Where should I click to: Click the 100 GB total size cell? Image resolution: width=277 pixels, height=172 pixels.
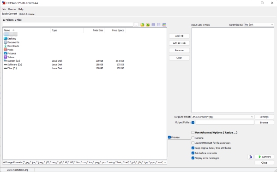[99, 61]
